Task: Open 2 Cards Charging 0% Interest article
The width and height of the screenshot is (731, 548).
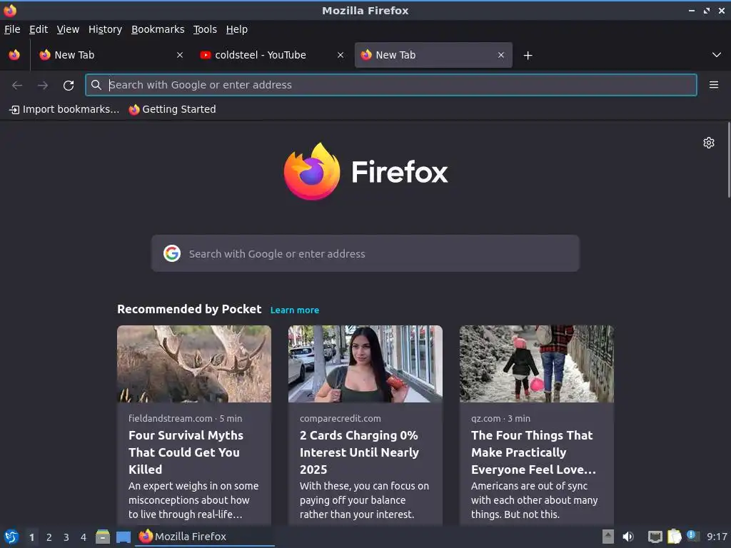Action: [x=360, y=452]
